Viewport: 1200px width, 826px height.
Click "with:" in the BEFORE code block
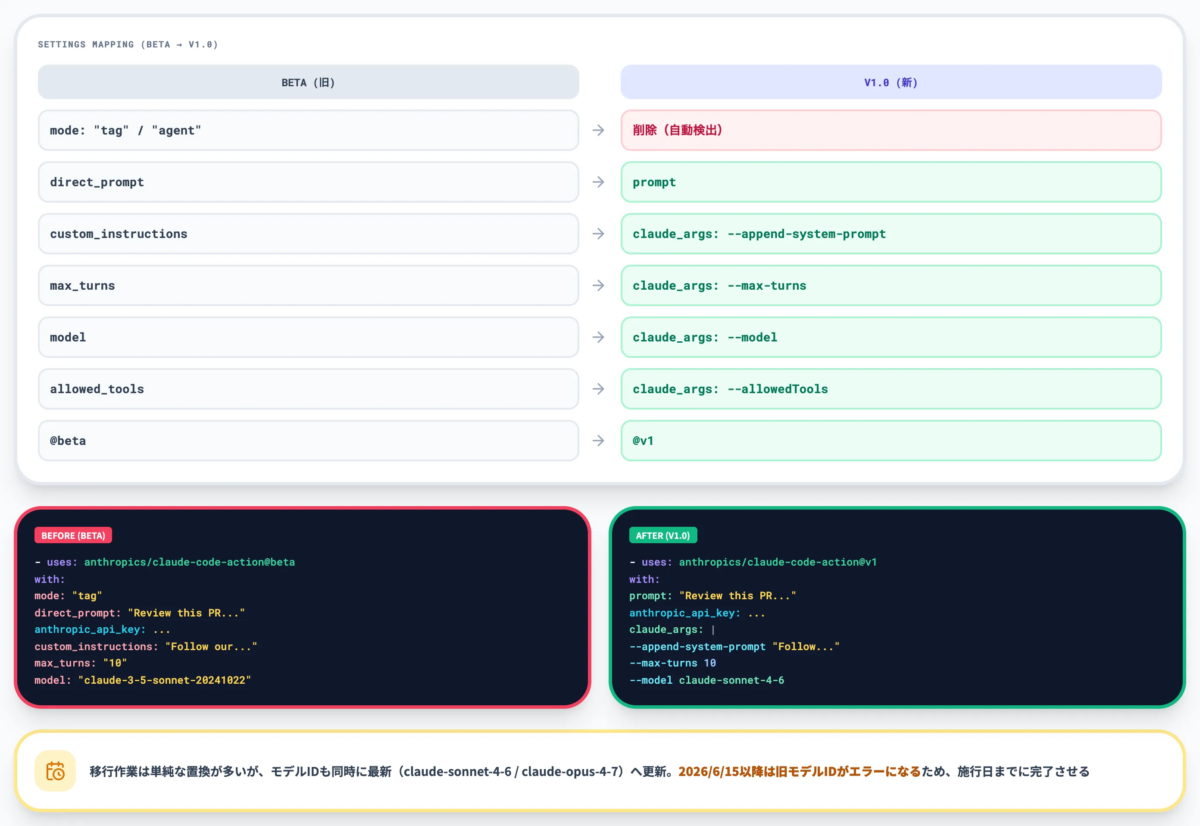50,579
